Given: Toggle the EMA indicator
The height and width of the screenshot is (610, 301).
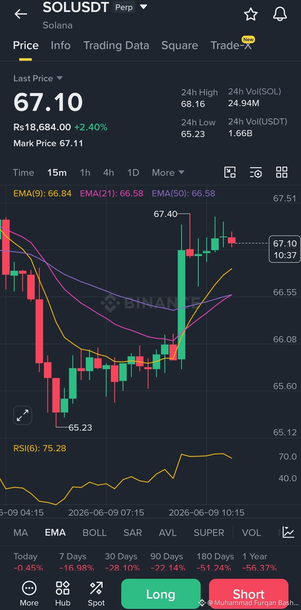Looking at the screenshot, I should coord(55,532).
